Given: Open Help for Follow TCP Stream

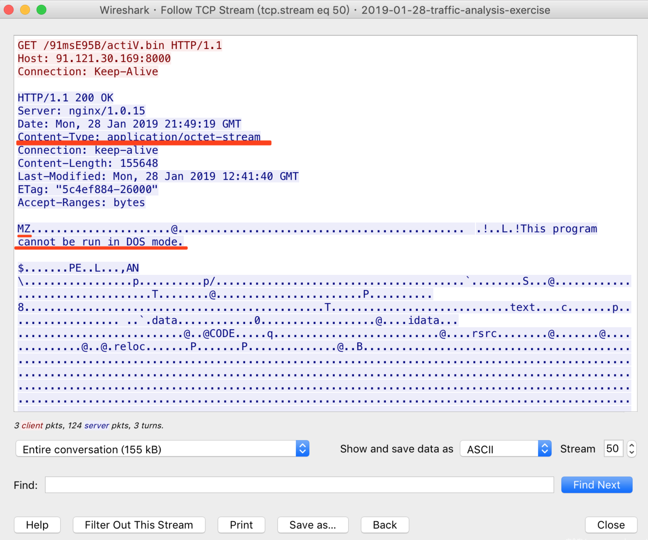Looking at the screenshot, I should click(x=37, y=525).
